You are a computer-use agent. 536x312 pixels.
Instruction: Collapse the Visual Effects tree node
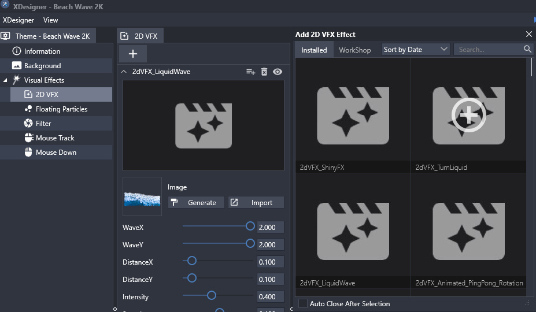point(5,80)
